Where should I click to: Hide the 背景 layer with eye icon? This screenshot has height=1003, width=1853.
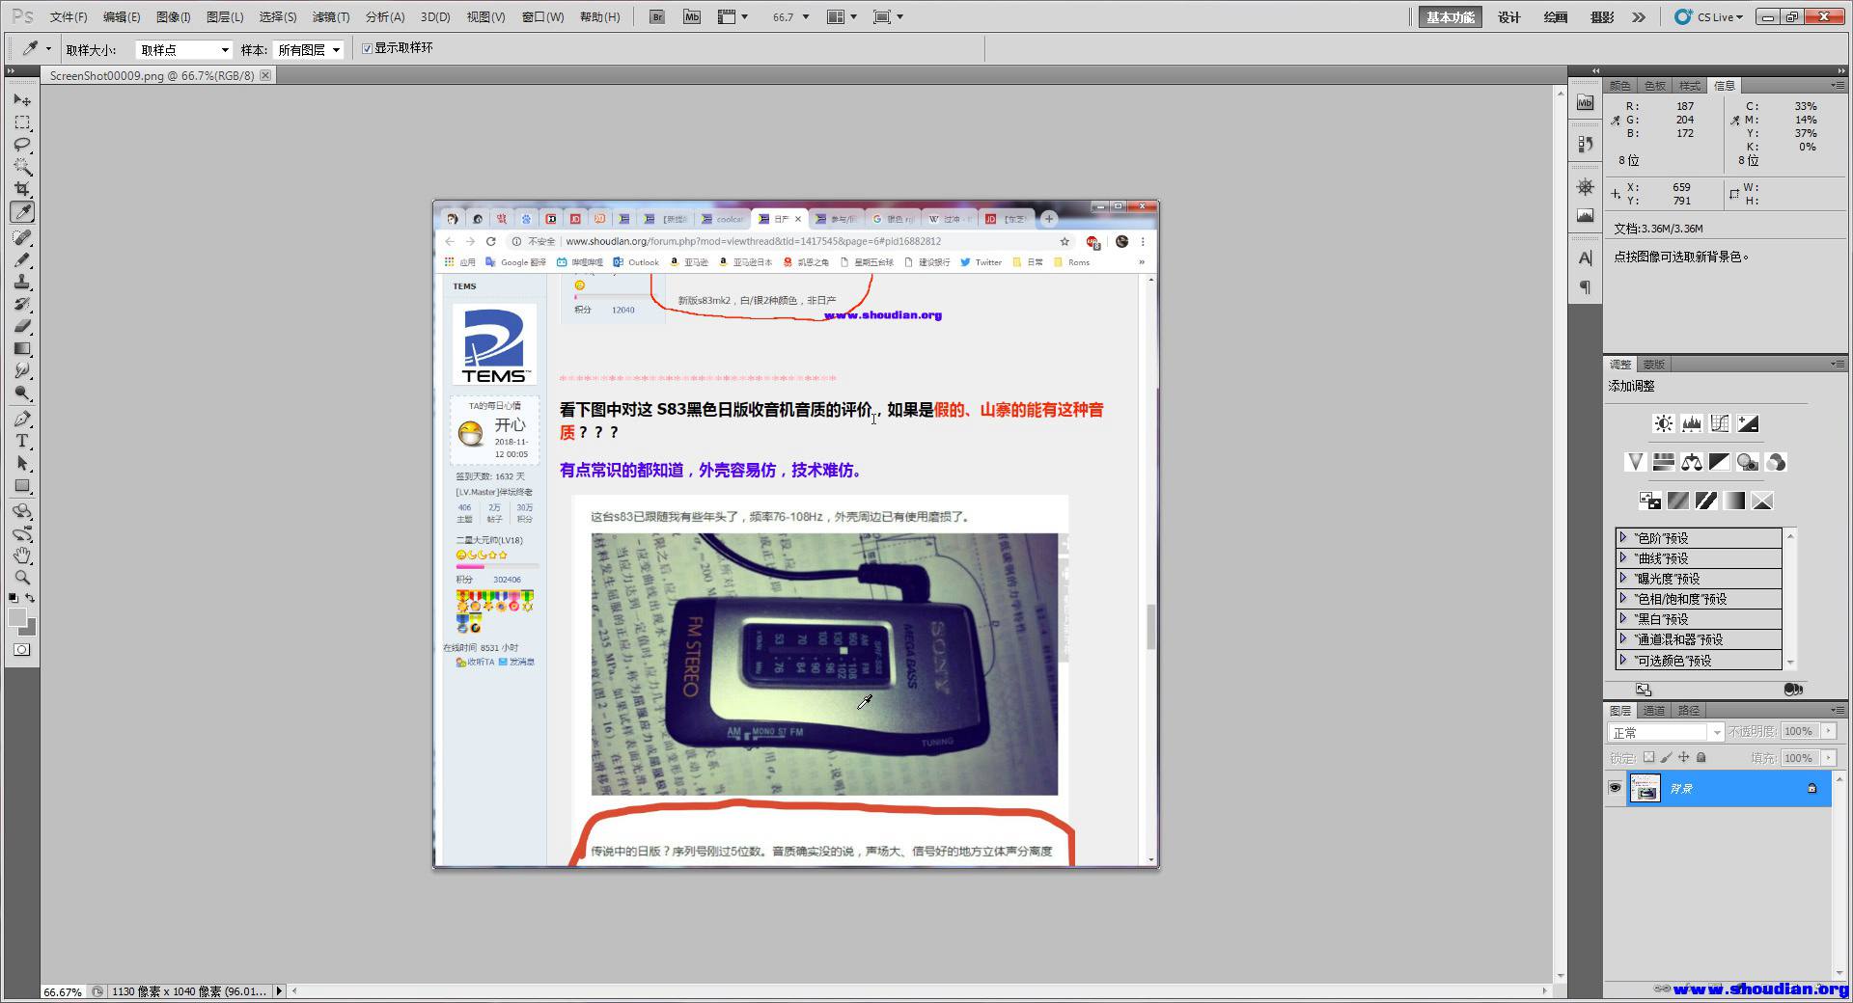point(1615,788)
